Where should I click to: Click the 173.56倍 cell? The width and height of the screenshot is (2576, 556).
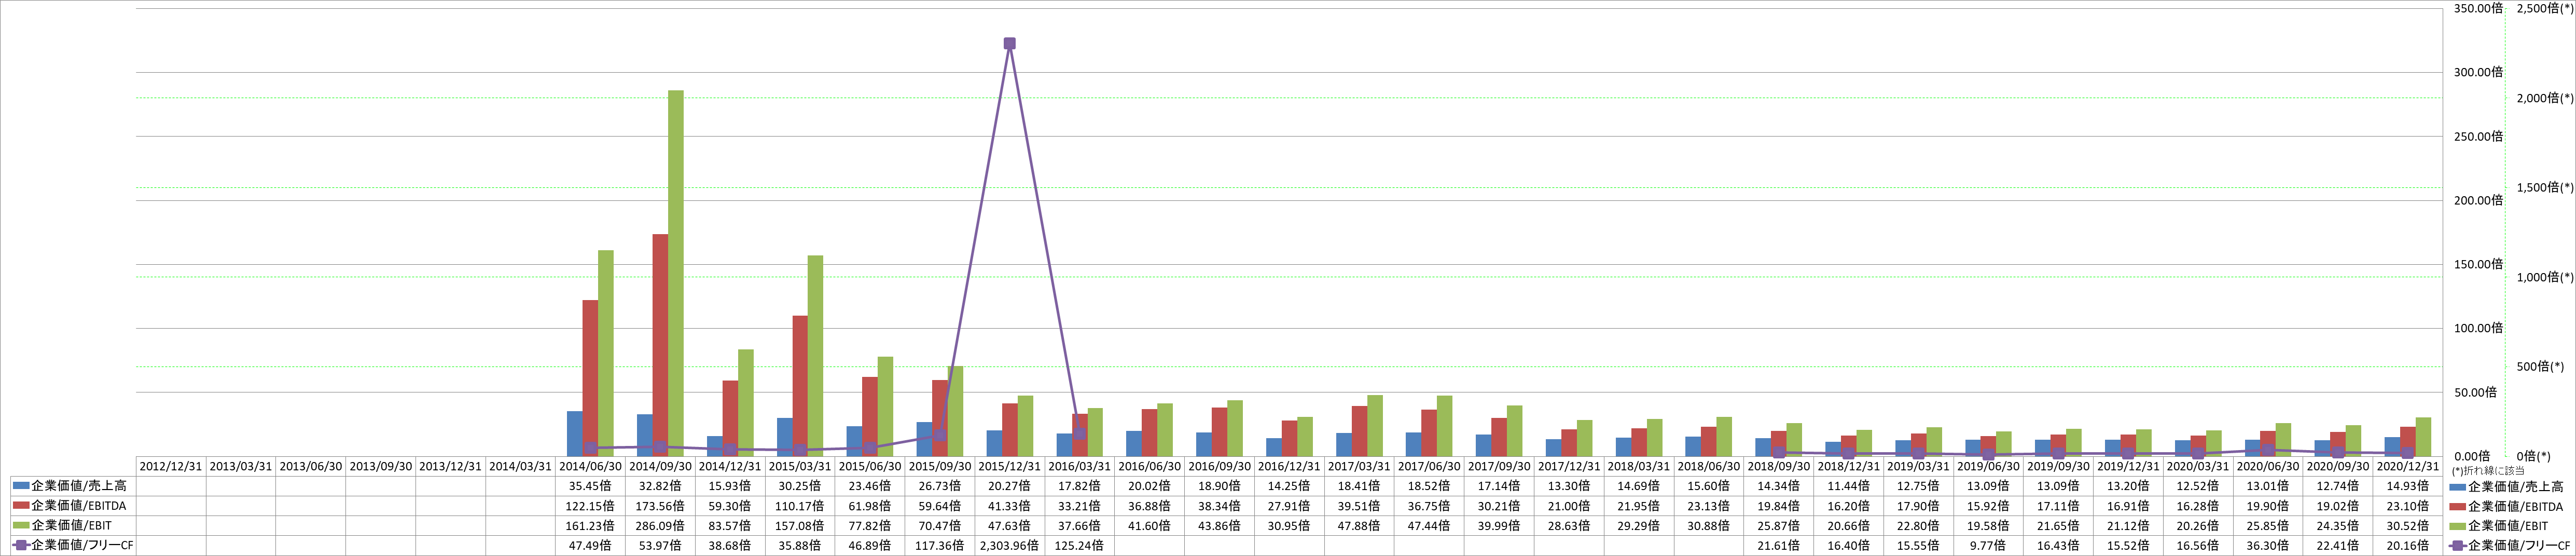[660, 506]
